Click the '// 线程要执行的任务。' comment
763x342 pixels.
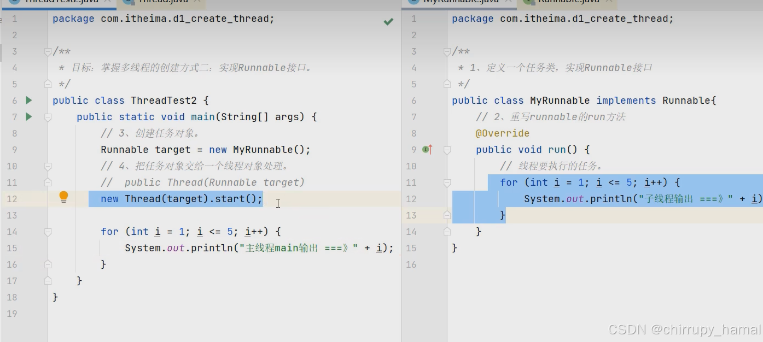click(x=551, y=166)
